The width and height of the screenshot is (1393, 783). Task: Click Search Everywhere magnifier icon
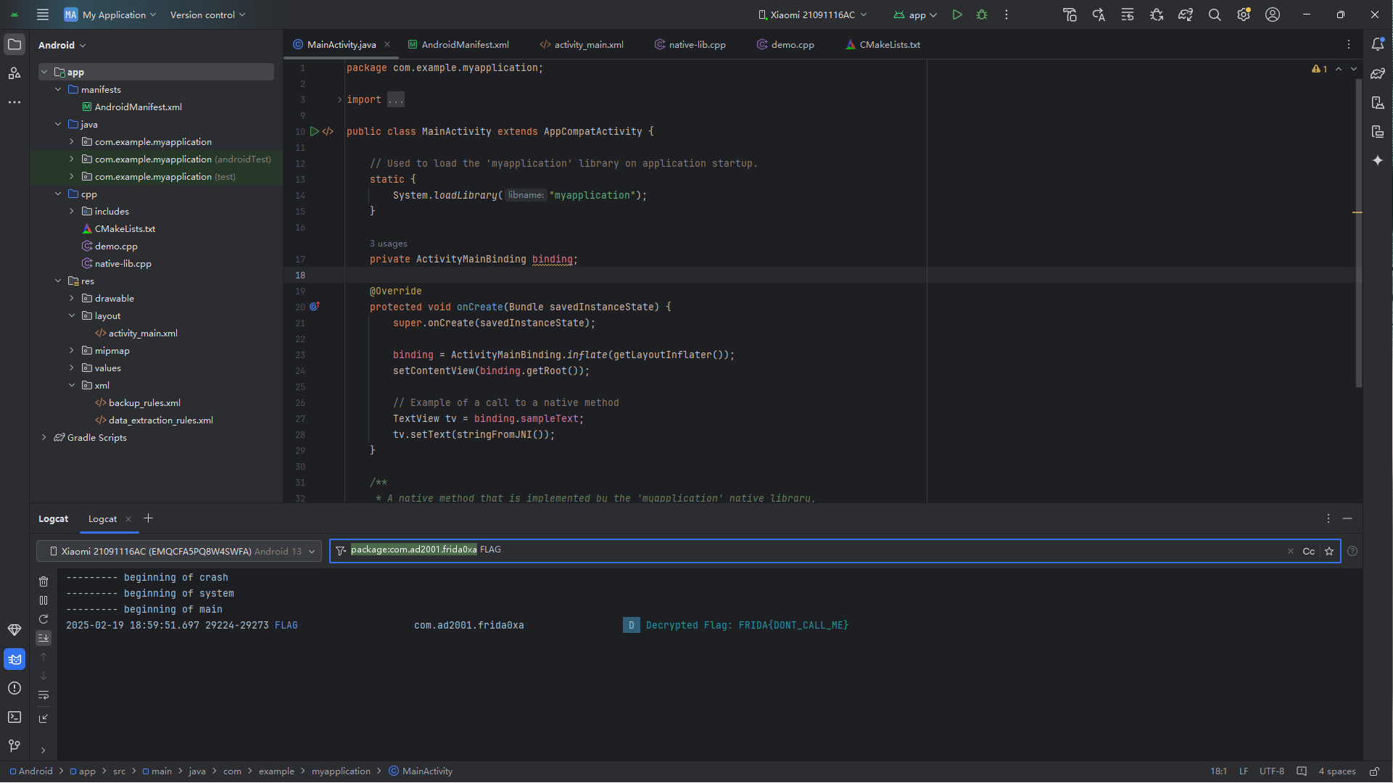click(x=1215, y=14)
